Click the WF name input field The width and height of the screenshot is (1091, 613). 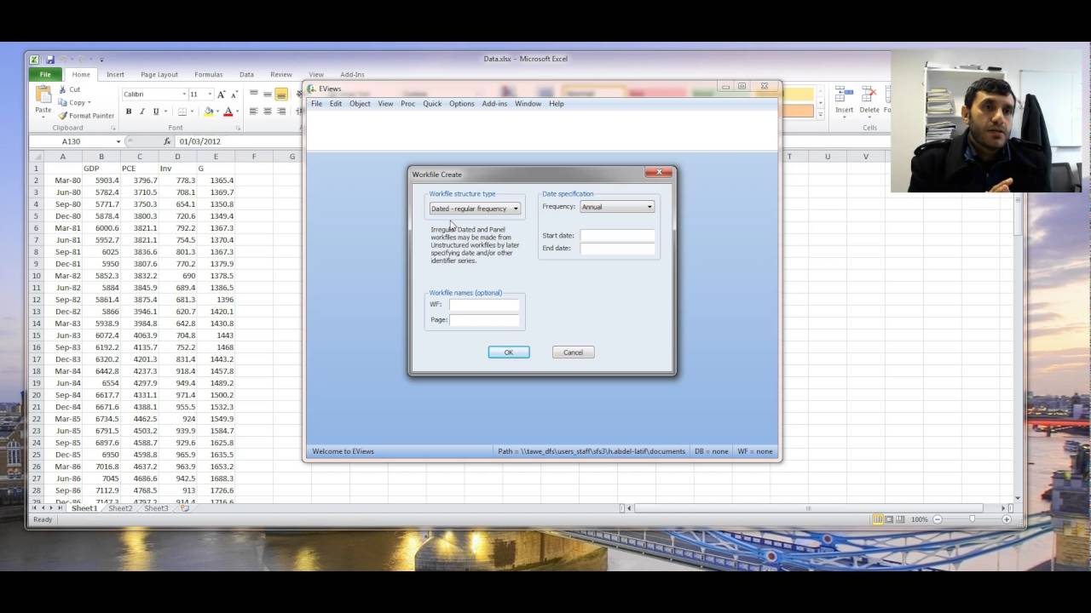(484, 305)
